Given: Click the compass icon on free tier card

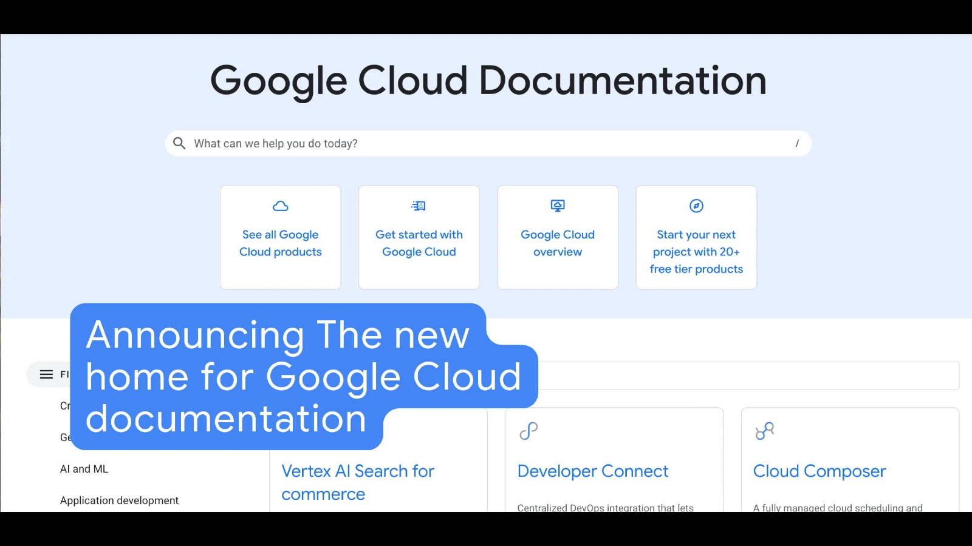Looking at the screenshot, I should [696, 206].
